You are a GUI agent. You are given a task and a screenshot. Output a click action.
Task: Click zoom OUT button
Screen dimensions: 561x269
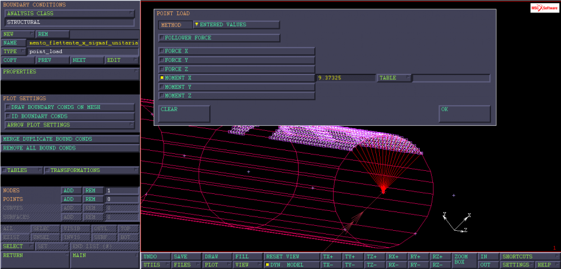pos(488,265)
